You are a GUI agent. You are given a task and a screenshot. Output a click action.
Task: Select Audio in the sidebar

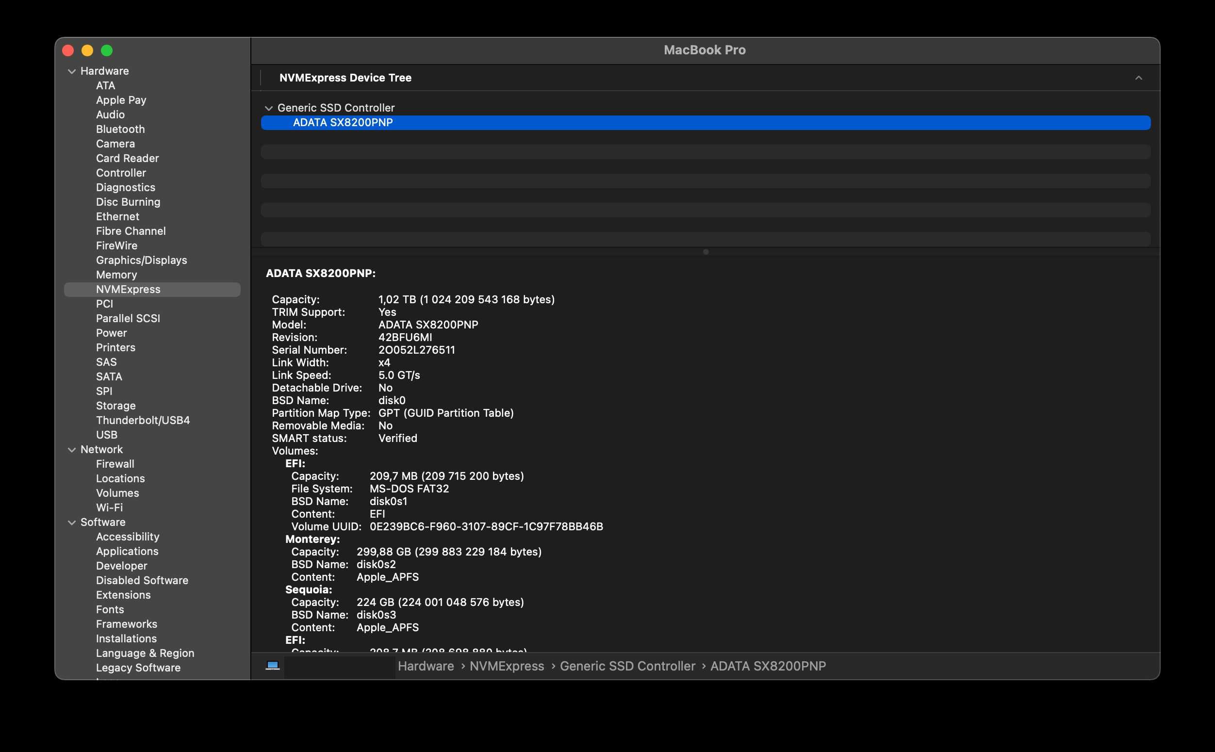click(110, 114)
